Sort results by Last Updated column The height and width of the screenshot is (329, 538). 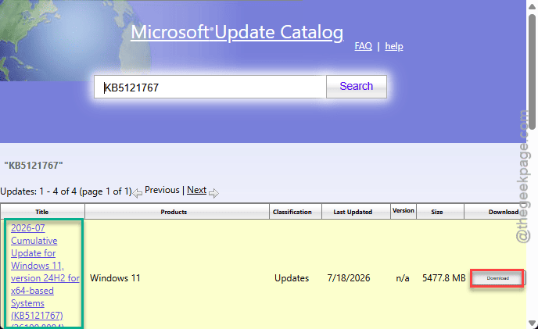(353, 212)
